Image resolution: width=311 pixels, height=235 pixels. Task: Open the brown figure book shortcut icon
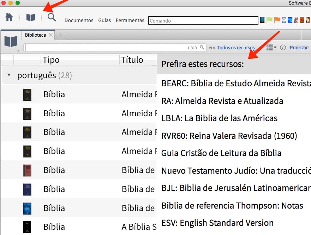[296, 20]
